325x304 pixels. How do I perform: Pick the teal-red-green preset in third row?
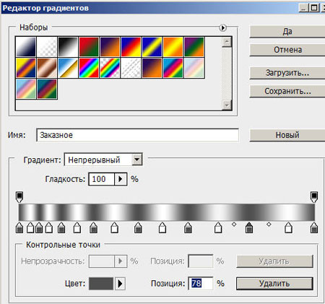click(x=47, y=89)
